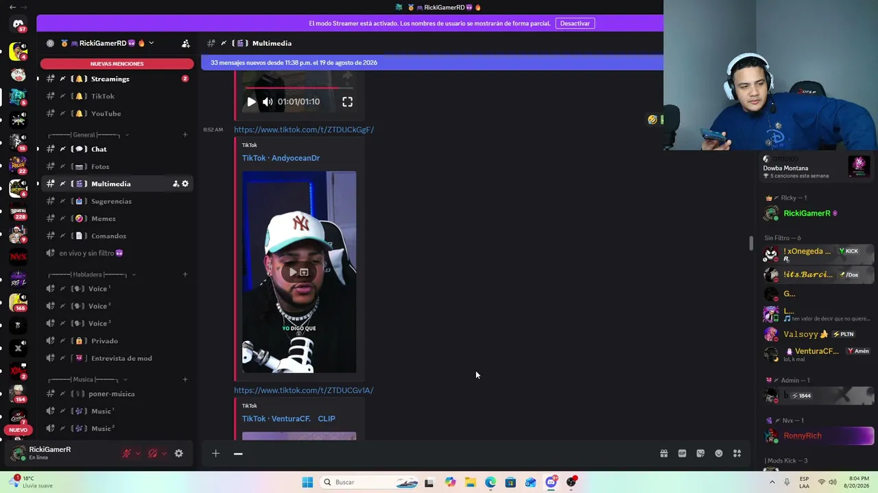The width and height of the screenshot is (878, 493).
Task: Open audio output options dropdown arrow
Action: coord(165,453)
